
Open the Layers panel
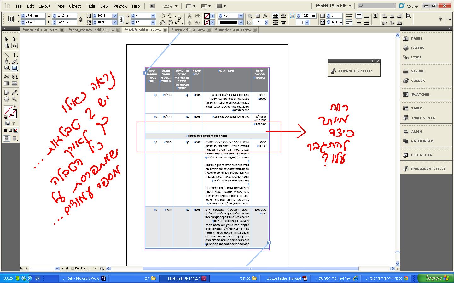coord(417,48)
